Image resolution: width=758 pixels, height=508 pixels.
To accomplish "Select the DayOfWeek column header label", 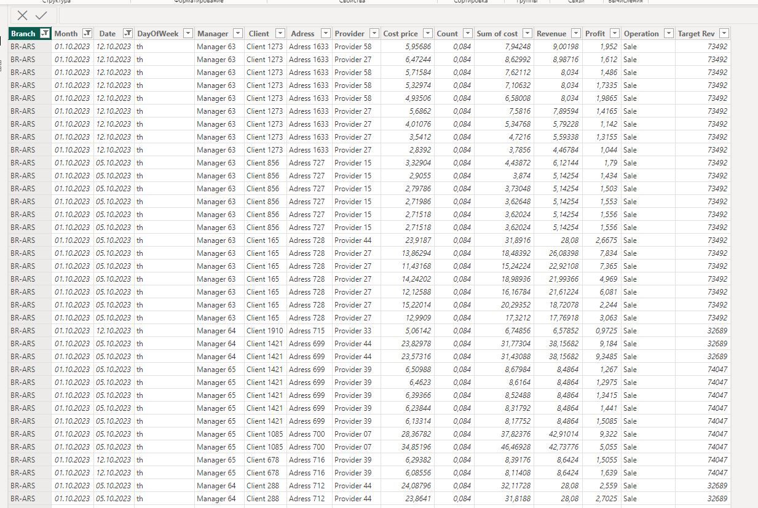I will [x=157, y=34].
